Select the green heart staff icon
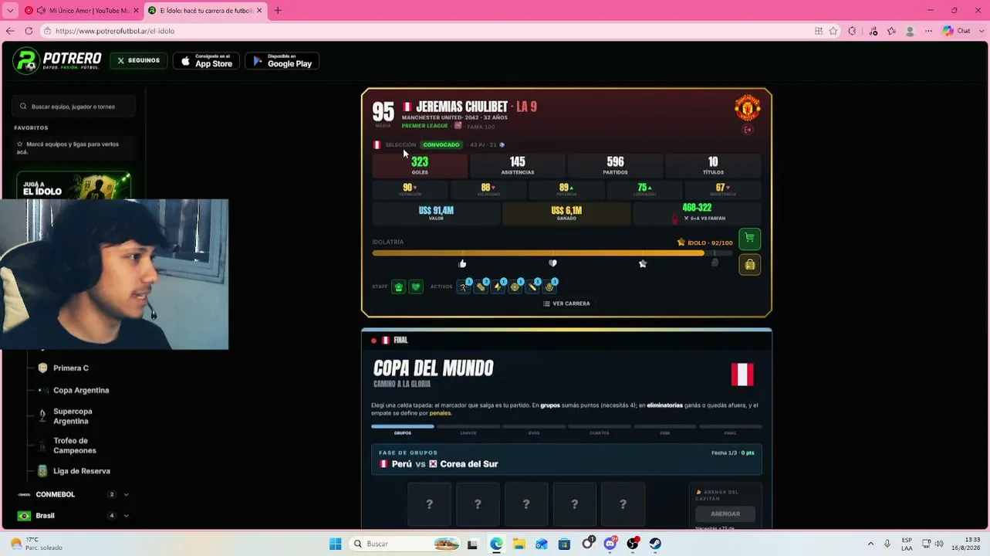The image size is (990, 556). pyautogui.click(x=415, y=286)
